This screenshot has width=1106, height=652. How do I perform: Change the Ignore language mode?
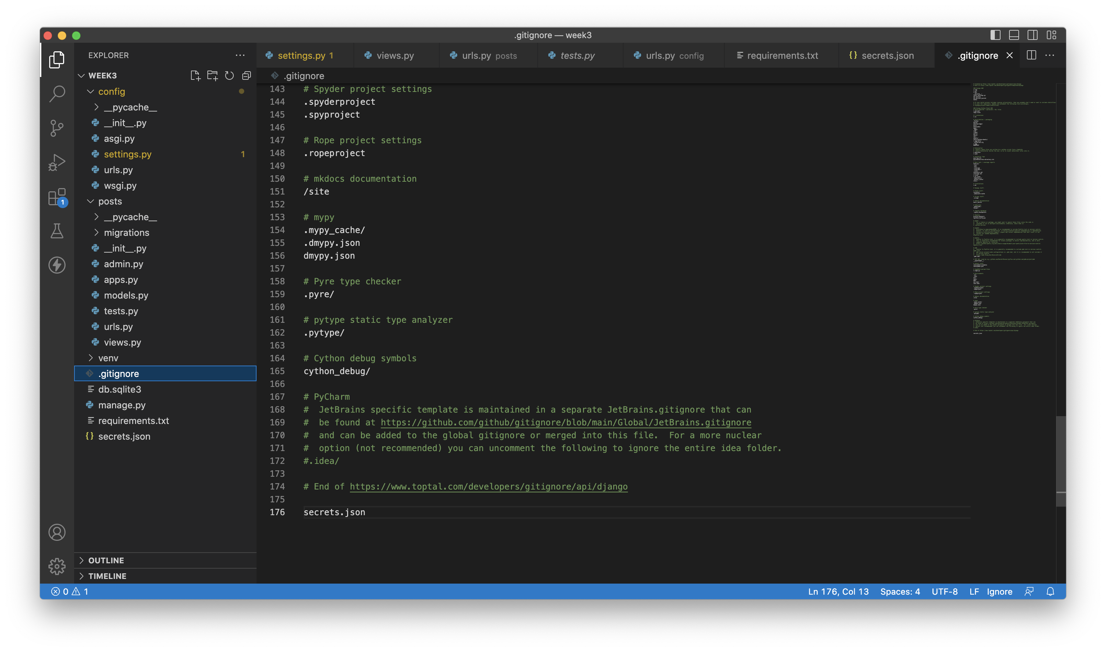coord(999,591)
